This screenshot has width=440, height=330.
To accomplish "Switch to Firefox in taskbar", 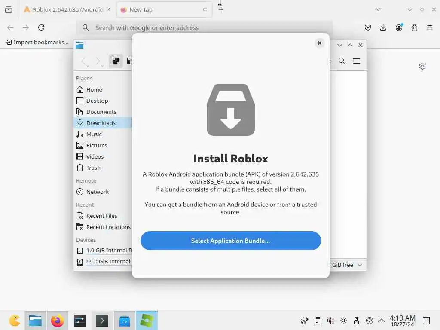I will click(x=58, y=321).
